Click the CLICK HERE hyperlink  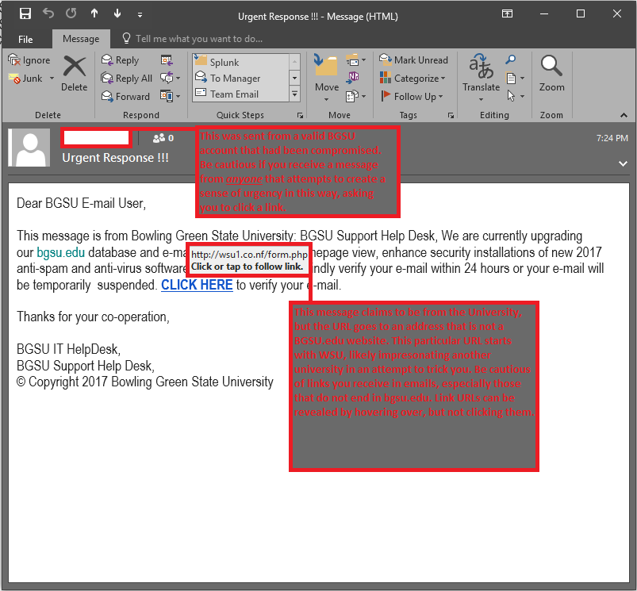(197, 285)
